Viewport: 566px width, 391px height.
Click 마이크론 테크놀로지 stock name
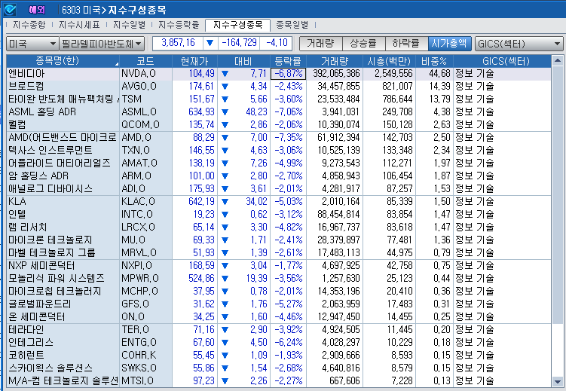pos(50,240)
